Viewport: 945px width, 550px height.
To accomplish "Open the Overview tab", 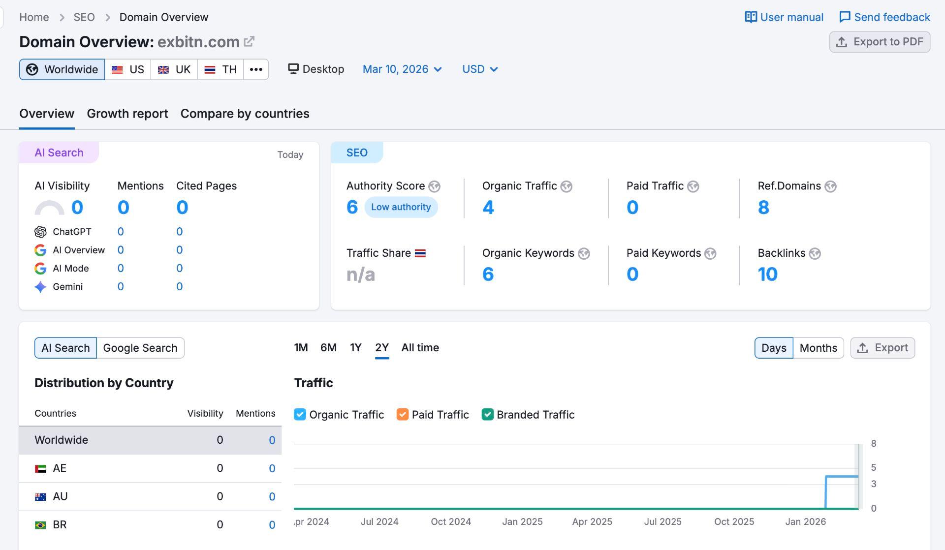I will tap(47, 114).
